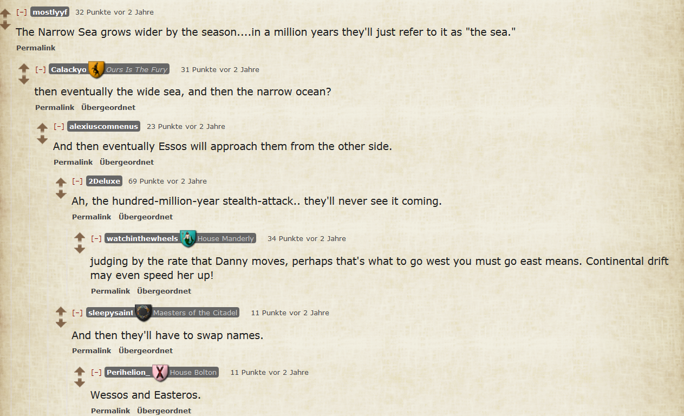This screenshot has width=684, height=416.
Task: Open username link alexiuscomnenus
Action: [104, 126]
